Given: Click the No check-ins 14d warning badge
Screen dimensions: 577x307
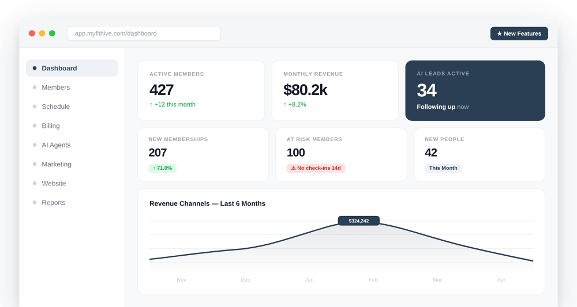Looking at the screenshot, I should [x=316, y=168].
